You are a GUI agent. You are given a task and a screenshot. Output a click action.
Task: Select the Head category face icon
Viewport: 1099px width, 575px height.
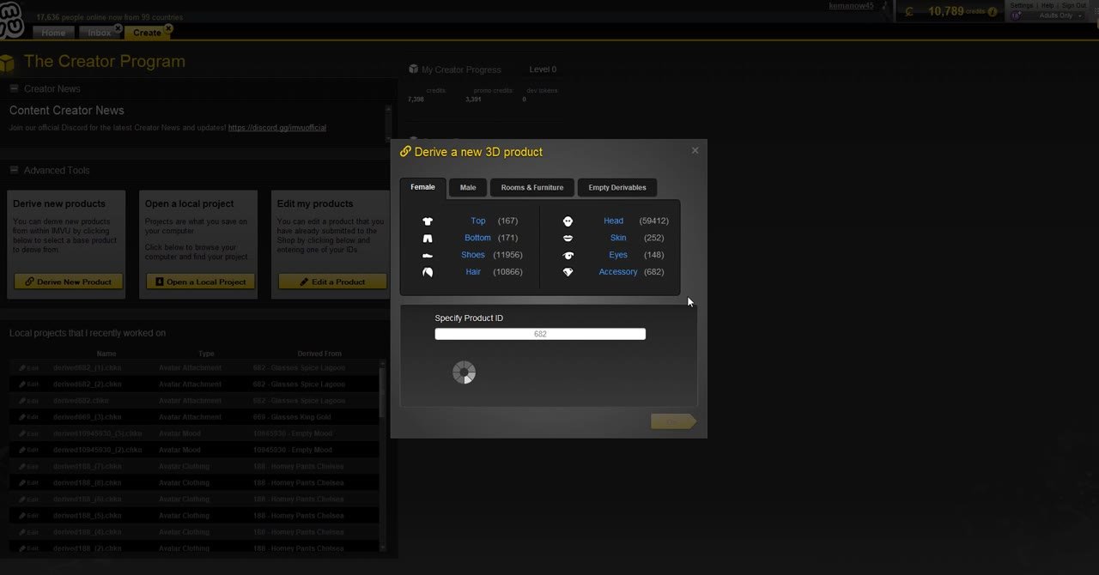568,221
